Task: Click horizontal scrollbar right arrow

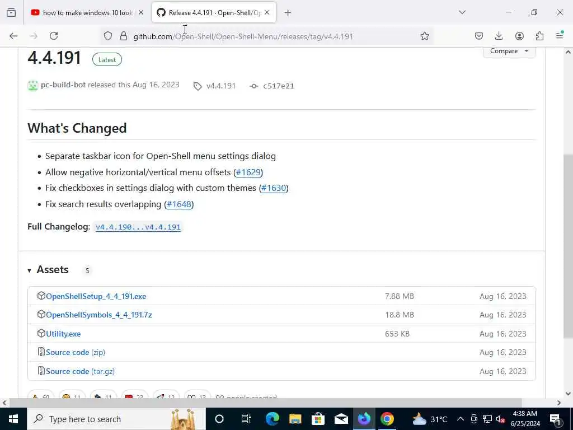Action: [x=559, y=403]
